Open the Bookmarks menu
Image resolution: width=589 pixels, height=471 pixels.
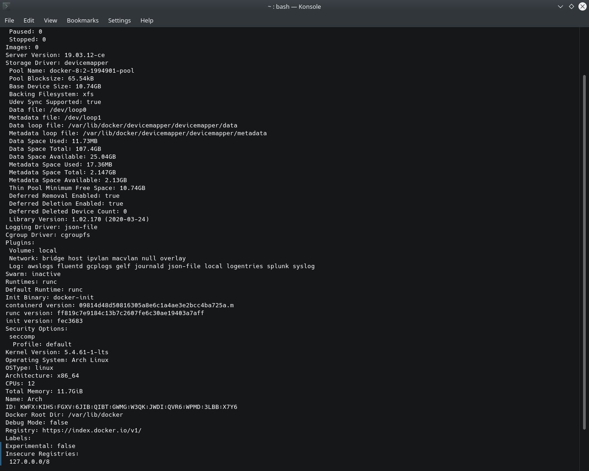82,20
